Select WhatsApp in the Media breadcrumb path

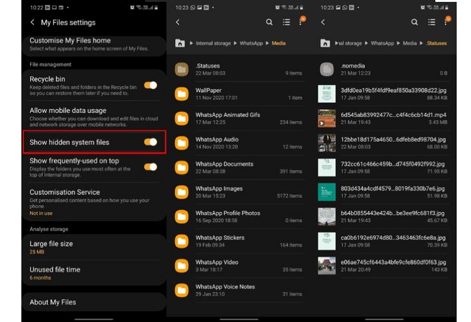[x=251, y=43]
